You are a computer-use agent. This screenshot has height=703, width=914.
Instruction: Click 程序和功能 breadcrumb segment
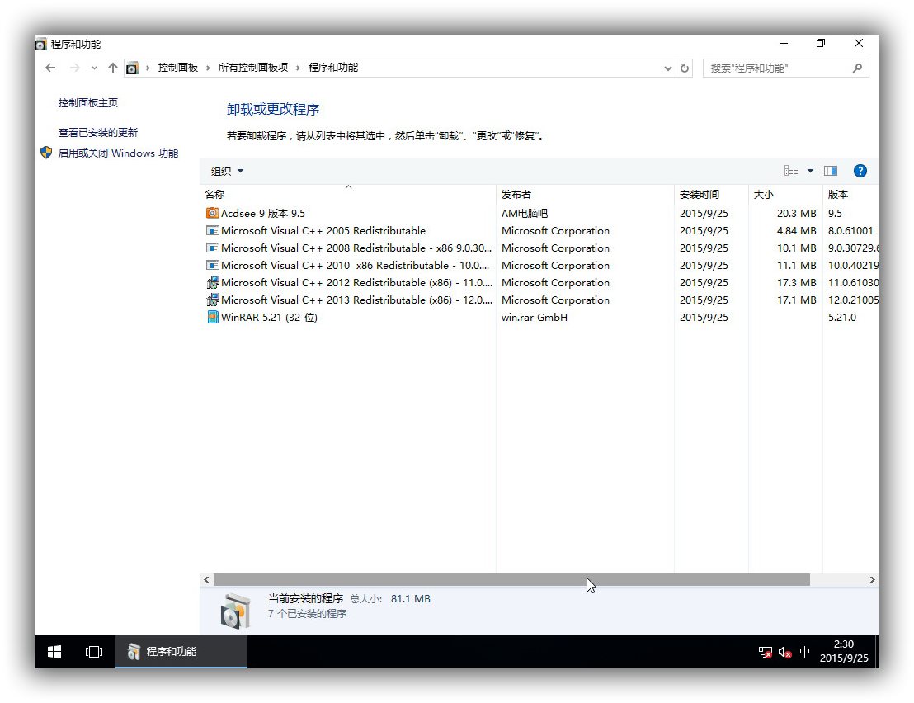click(x=332, y=68)
